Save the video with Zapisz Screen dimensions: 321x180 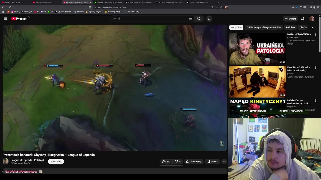(212, 162)
